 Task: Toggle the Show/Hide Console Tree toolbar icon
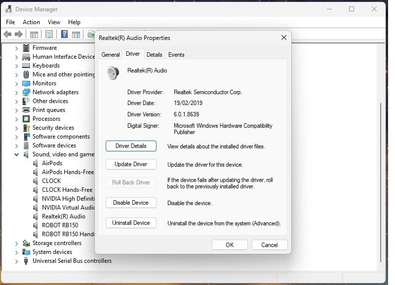[x=34, y=34]
